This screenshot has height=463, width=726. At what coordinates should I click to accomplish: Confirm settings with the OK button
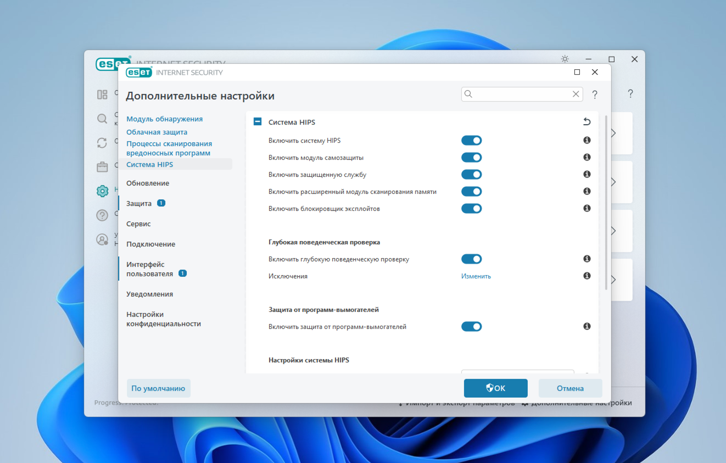[x=496, y=388]
